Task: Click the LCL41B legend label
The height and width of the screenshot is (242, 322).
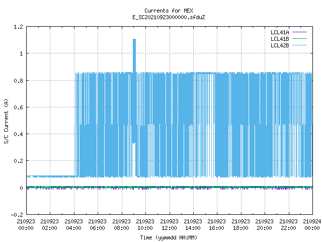Action: coord(280,39)
